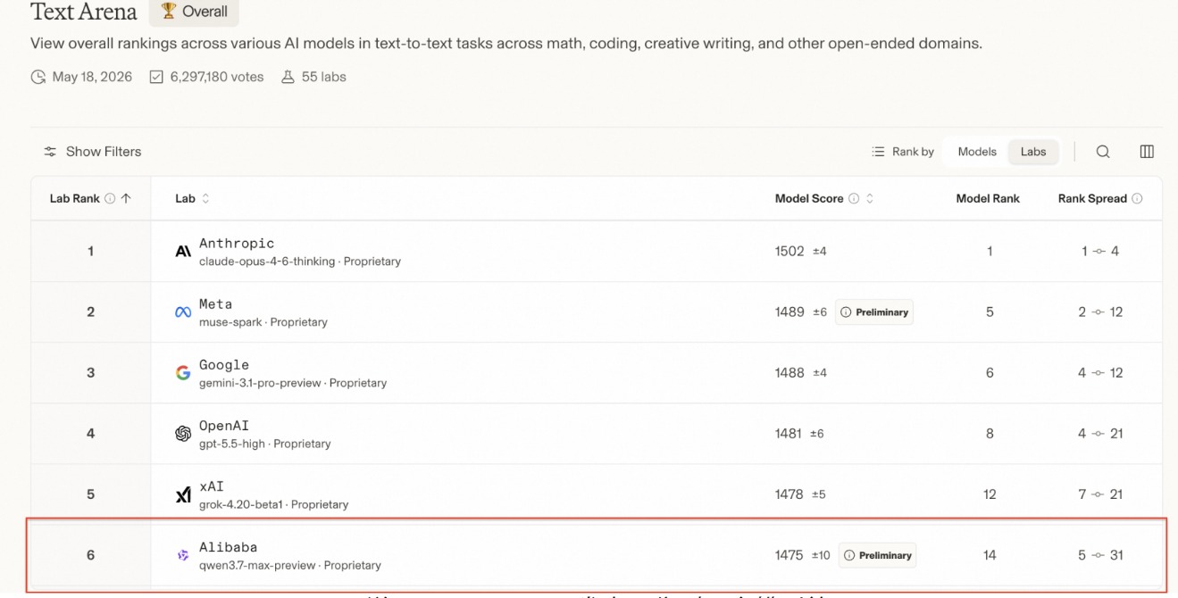
Task: Open the Overall category selector
Action: coord(195,12)
